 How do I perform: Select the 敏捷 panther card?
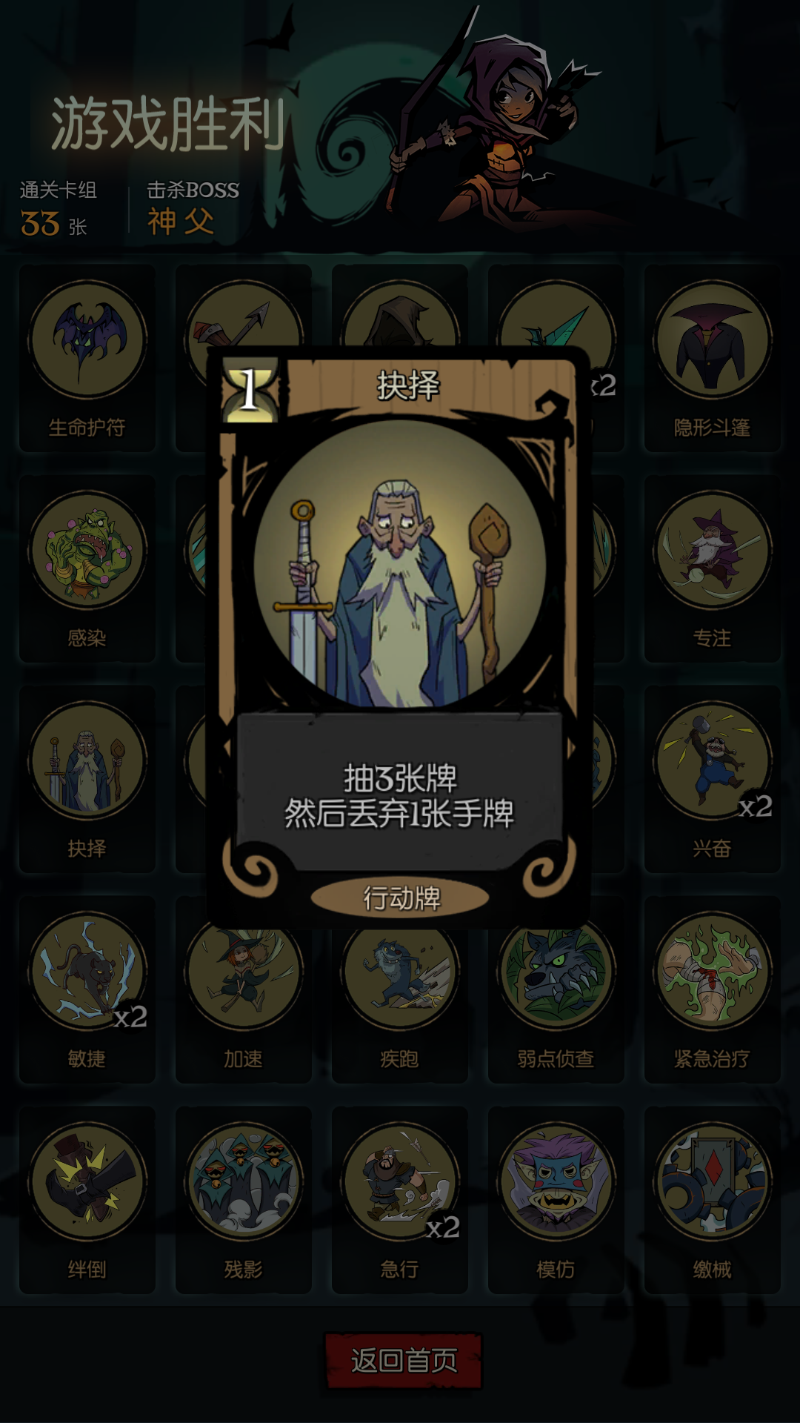[87, 989]
